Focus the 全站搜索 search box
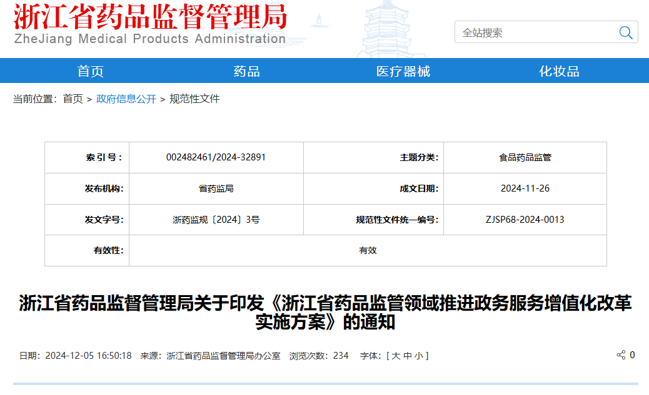Image resolution: width=649 pixels, height=395 pixels. pyautogui.click(x=535, y=32)
